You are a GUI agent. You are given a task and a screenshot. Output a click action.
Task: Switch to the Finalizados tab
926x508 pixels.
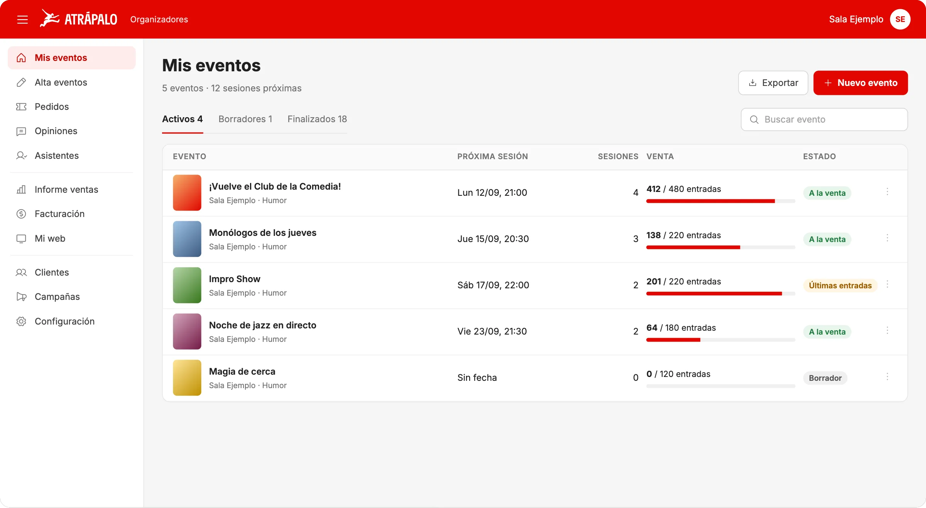(x=317, y=119)
